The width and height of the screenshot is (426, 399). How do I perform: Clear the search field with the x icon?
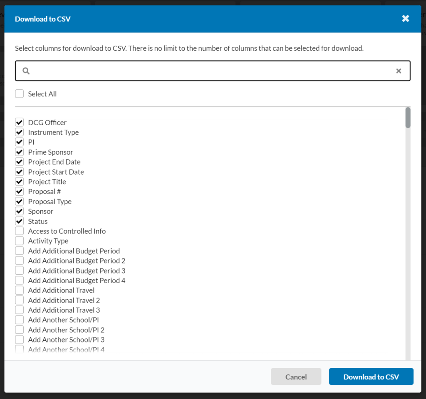click(x=399, y=71)
